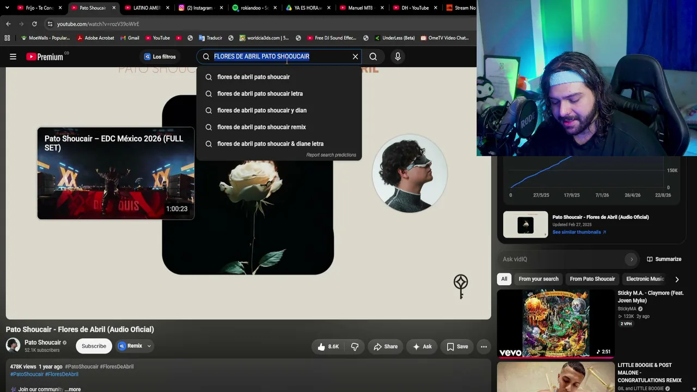Image resolution: width=697 pixels, height=392 pixels.
Task: Switch to the rokiandoo Spotify tab
Action: 253,8
